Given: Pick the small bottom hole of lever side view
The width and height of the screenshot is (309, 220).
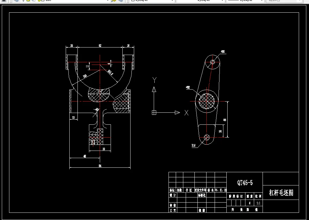Looking at the screenshot, I should [207, 138].
